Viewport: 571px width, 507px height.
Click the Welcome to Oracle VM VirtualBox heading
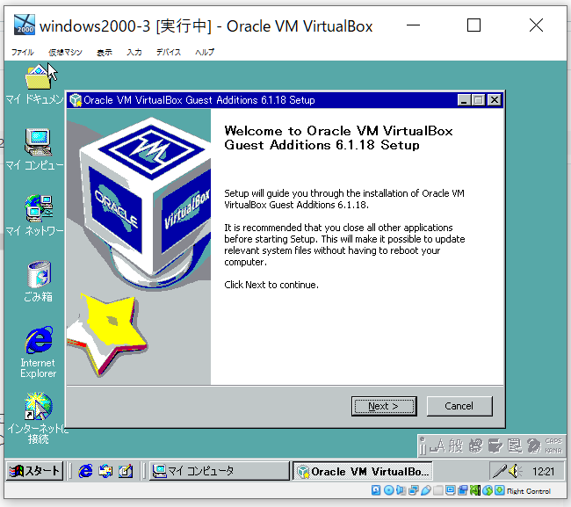pyautogui.click(x=338, y=138)
